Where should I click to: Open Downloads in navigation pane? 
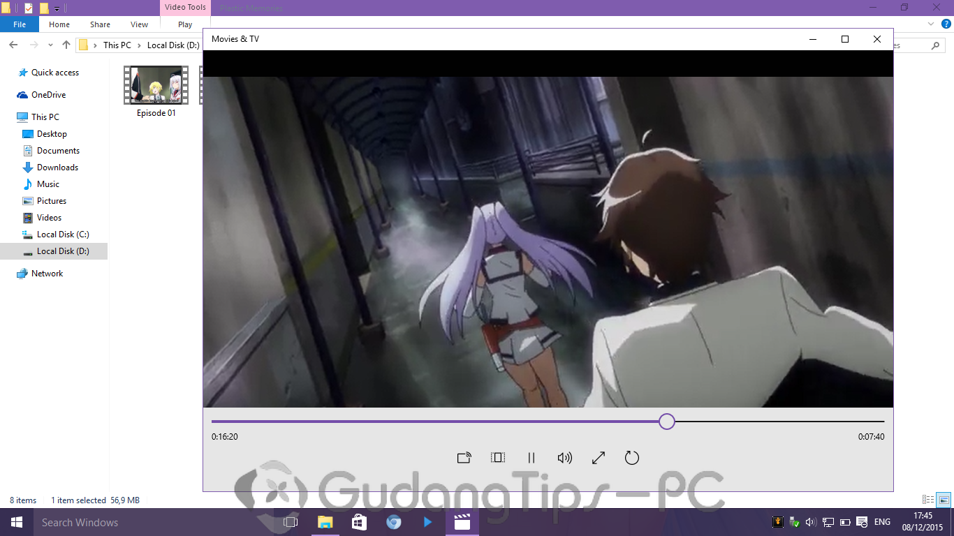(57, 167)
